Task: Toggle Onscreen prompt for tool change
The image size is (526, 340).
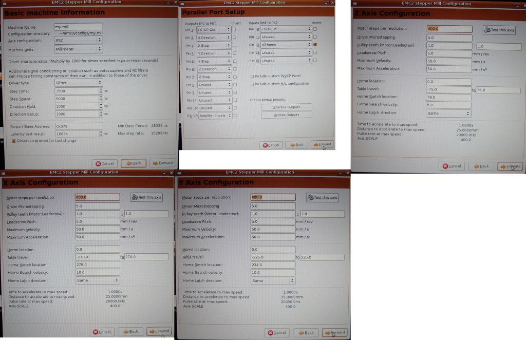Action: pyautogui.click(x=14, y=140)
